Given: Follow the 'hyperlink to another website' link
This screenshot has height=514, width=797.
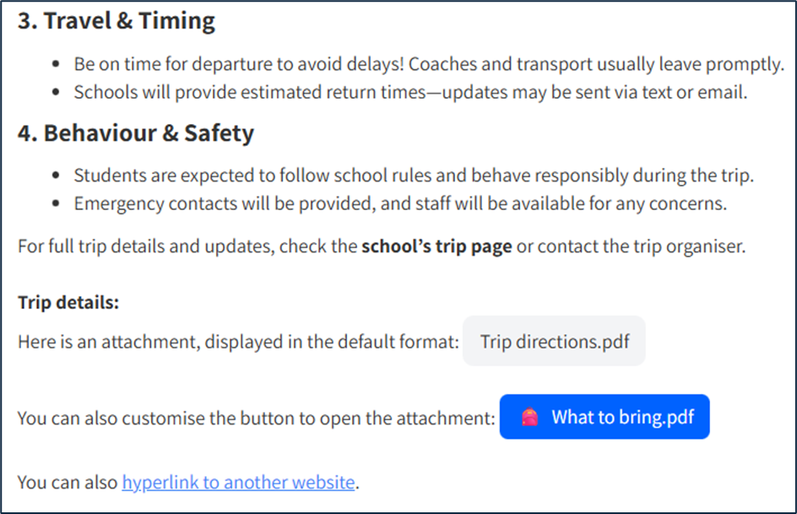Looking at the screenshot, I should tap(238, 483).
